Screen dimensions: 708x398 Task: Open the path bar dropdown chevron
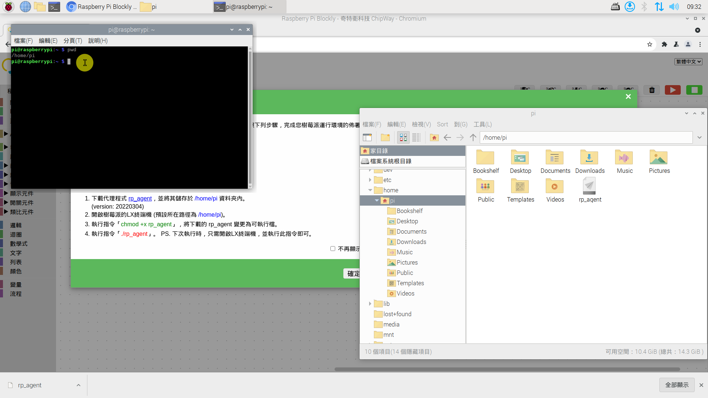(x=700, y=137)
